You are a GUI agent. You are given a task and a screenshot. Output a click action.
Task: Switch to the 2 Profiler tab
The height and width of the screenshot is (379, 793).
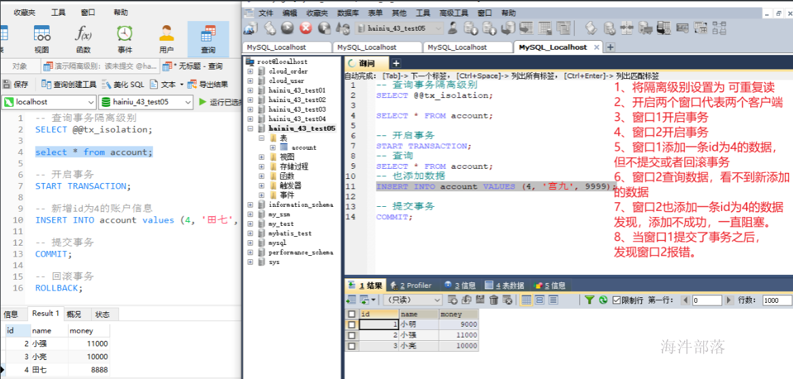coord(410,286)
